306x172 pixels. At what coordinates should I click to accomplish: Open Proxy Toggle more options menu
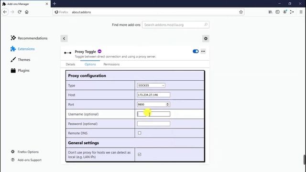coord(203,51)
